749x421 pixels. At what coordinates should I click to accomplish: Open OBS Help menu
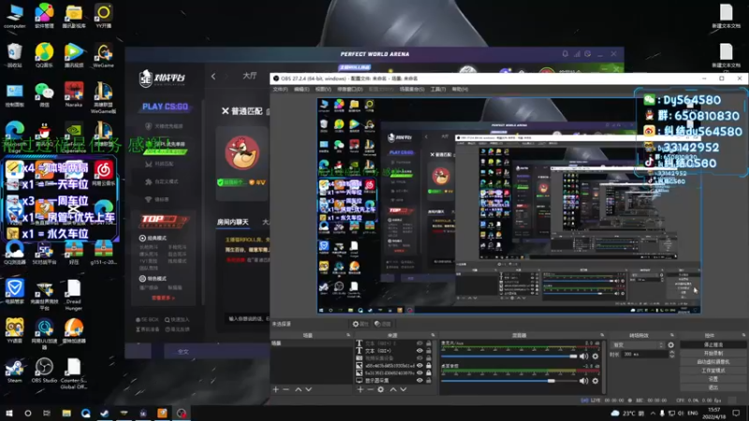tap(460, 89)
